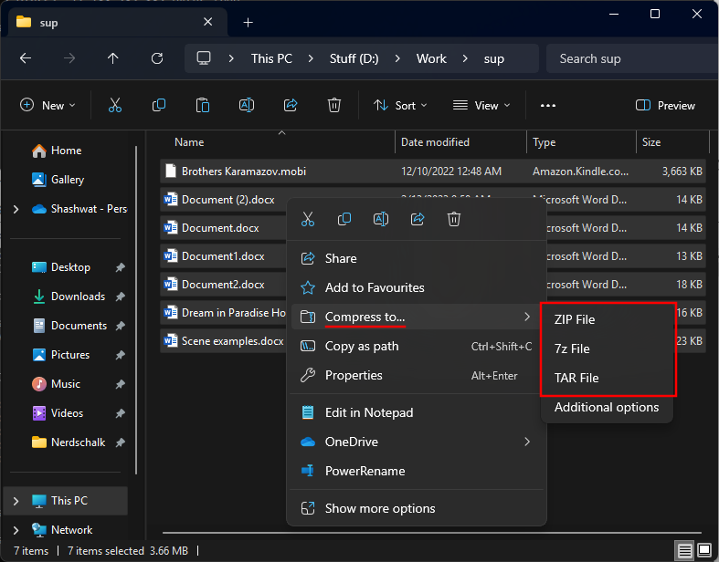The image size is (719, 562).
Task: Open Additional options for compression
Action: tap(607, 407)
